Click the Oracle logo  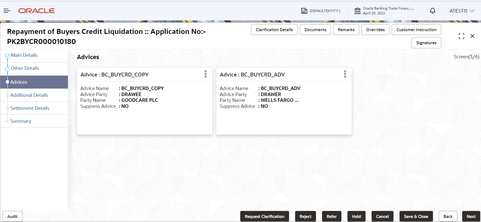[x=36, y=11]
